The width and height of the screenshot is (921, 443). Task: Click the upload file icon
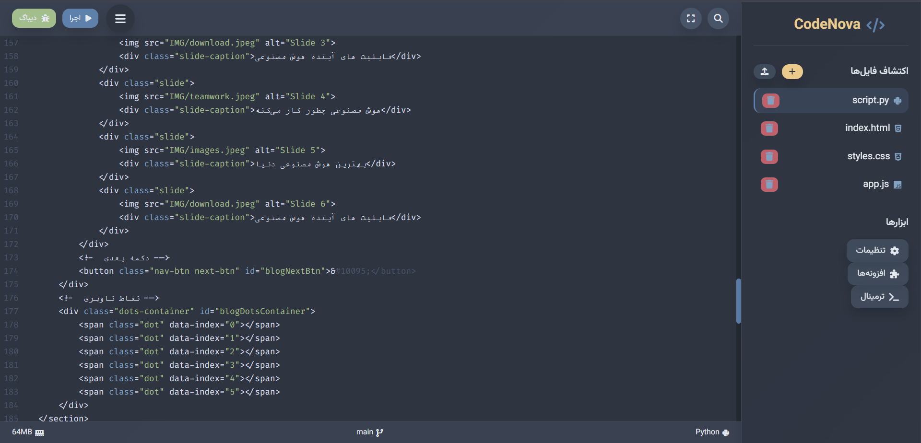click(765, 71)
